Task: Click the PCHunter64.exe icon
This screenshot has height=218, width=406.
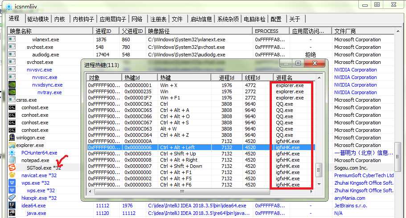Action: (12, 152)
